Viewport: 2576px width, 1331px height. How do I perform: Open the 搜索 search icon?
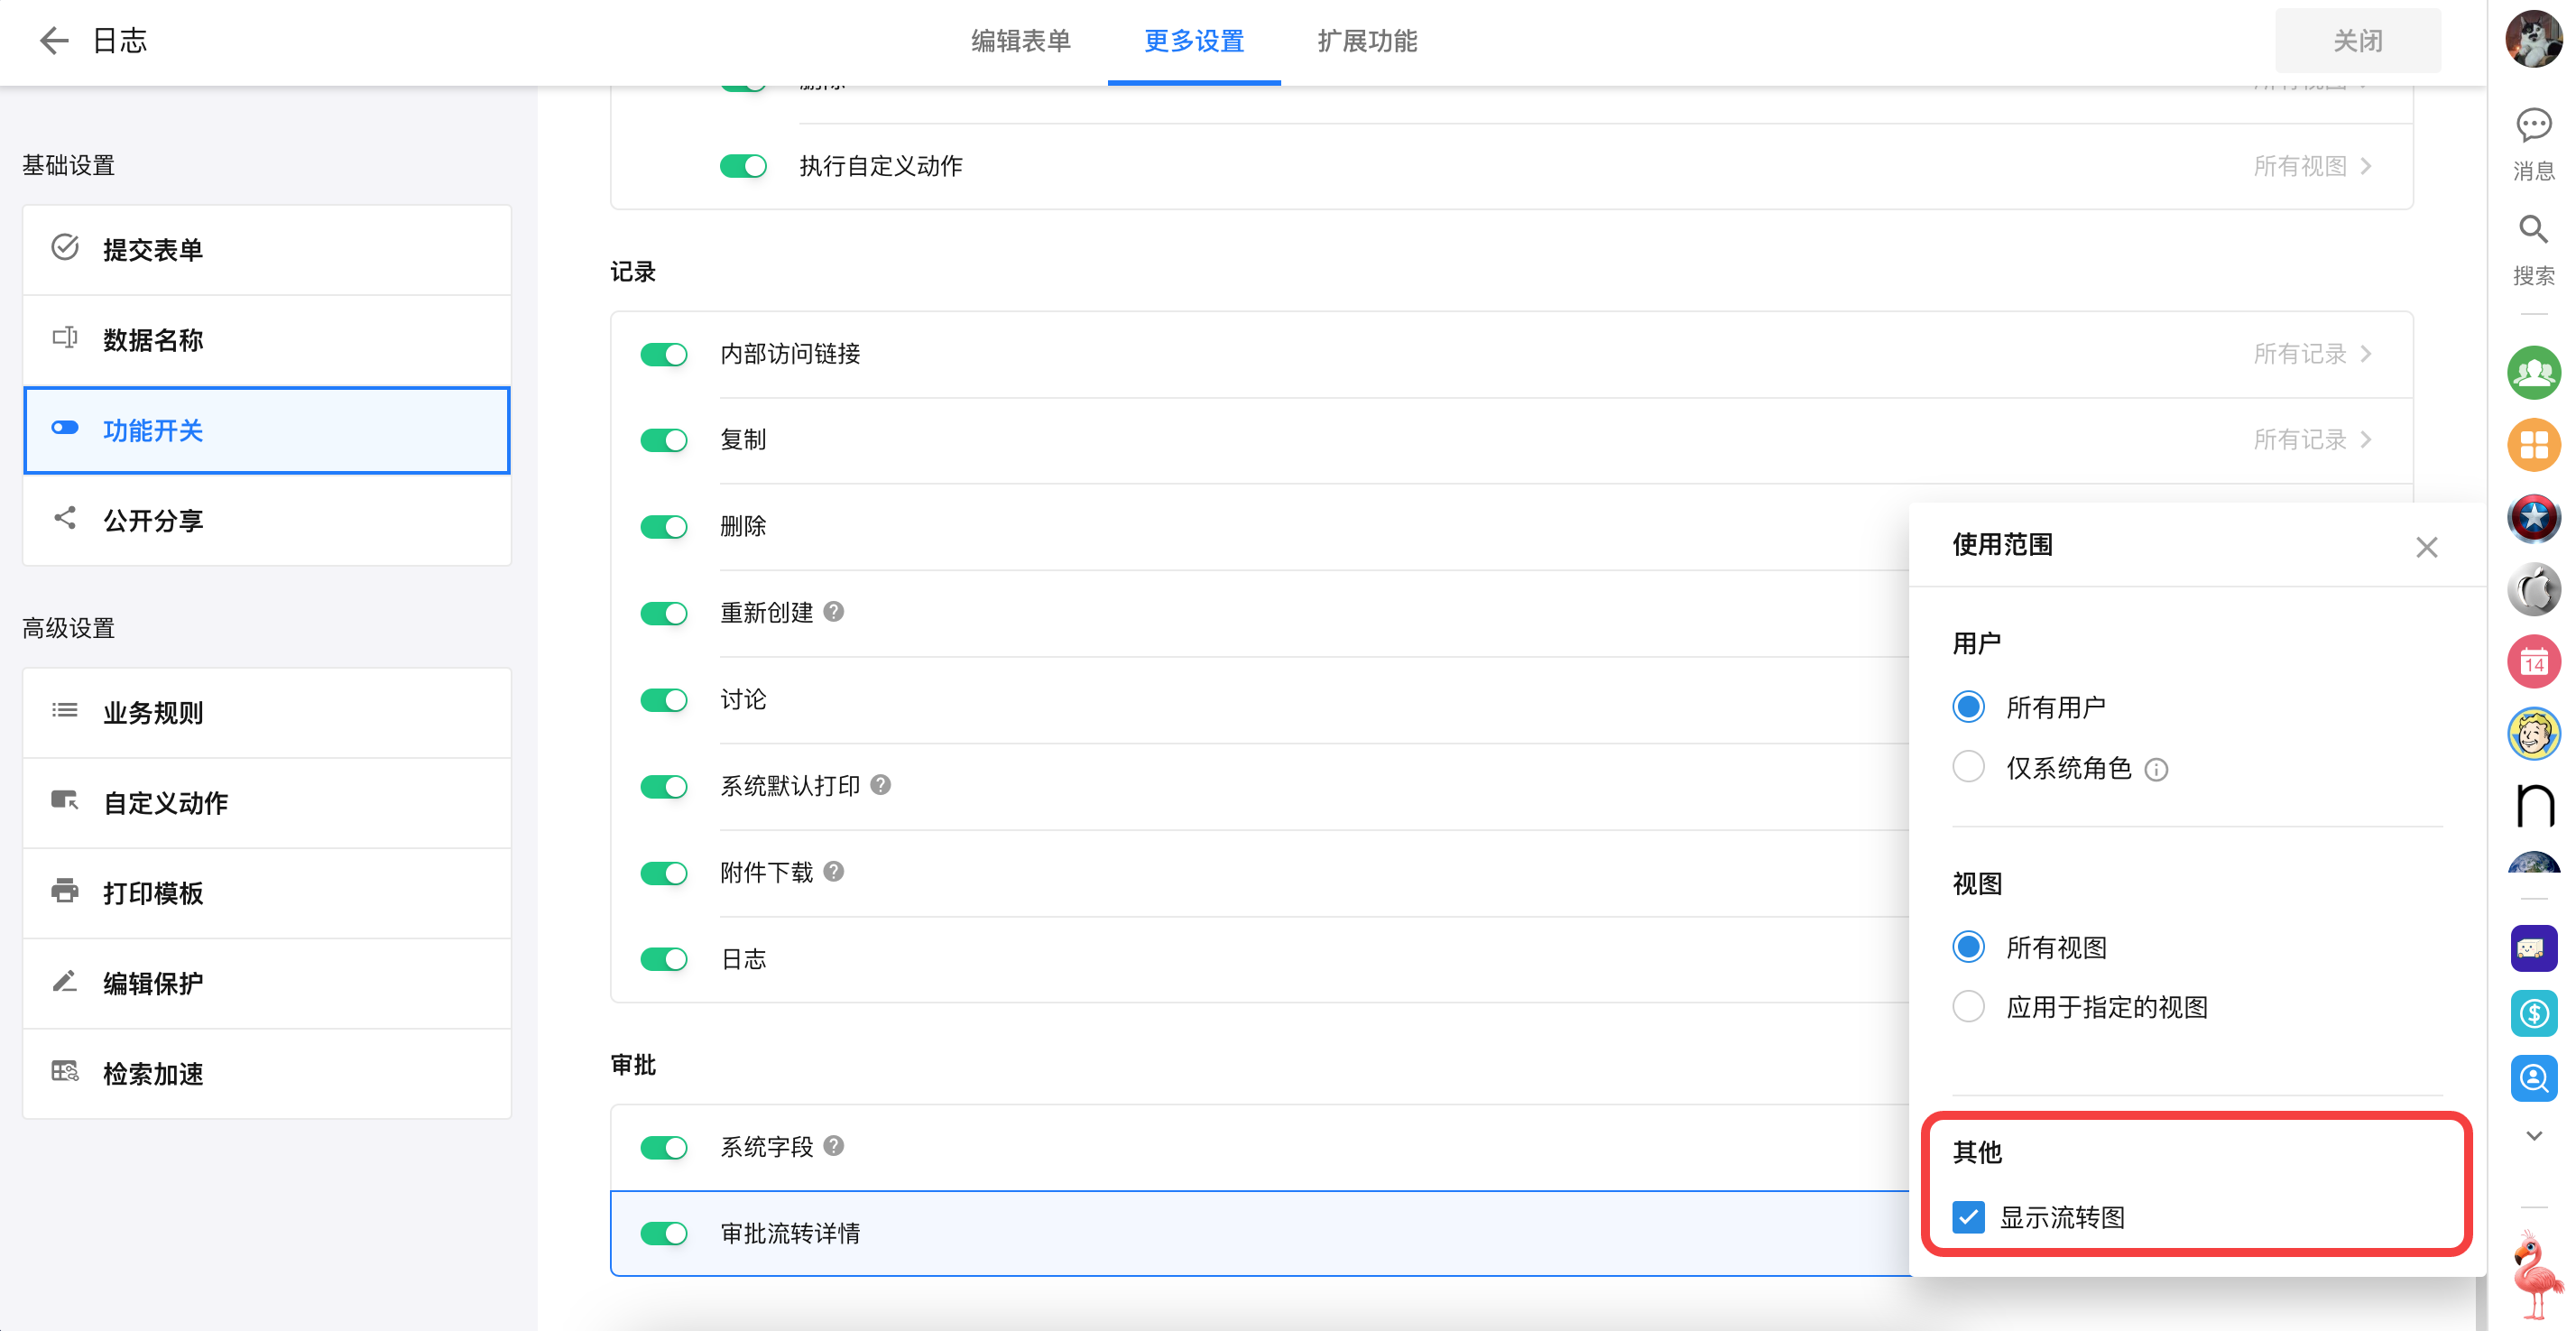(2533, 231)
